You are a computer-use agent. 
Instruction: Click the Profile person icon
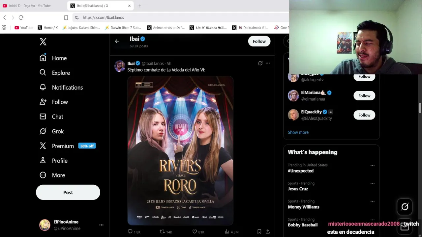(43, 160)
